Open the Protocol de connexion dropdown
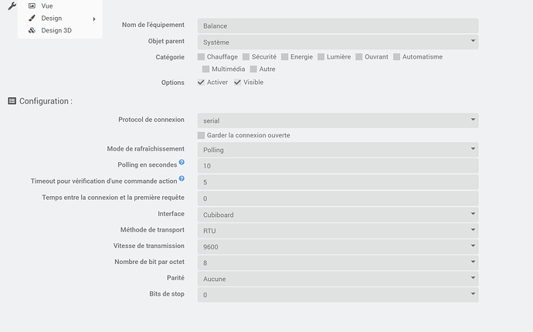Viewport: 533px width, 332px height. pos(338,120)
